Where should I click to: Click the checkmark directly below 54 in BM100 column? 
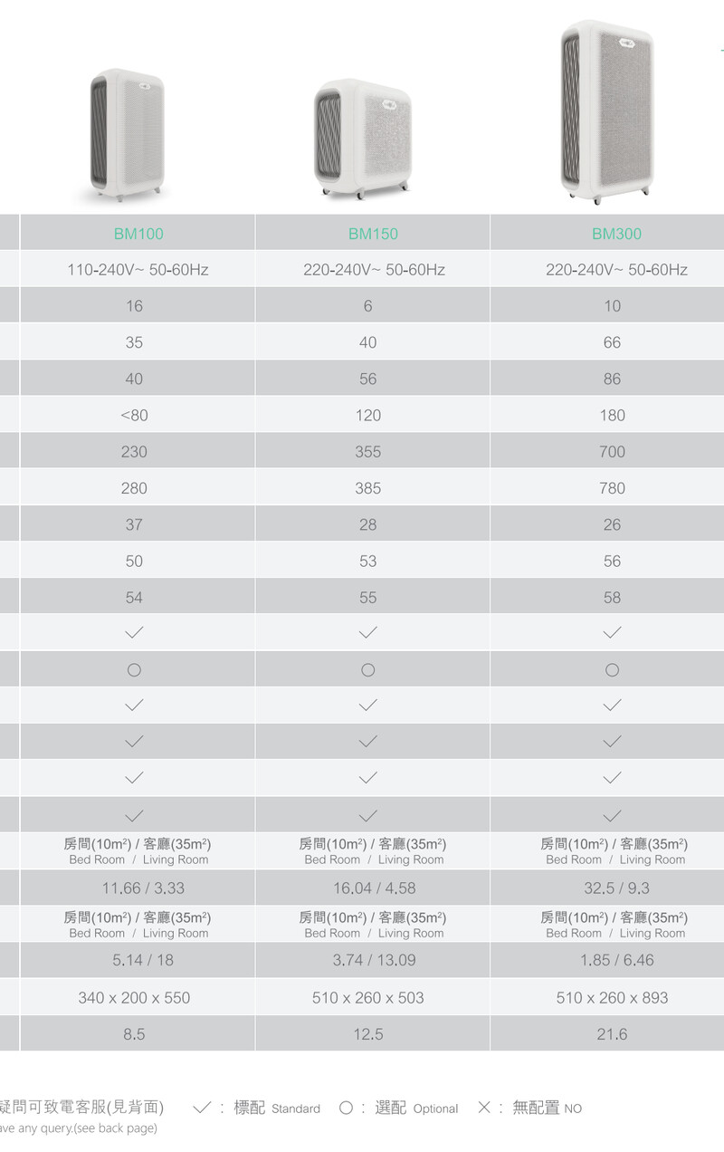(x=134, y=632)
